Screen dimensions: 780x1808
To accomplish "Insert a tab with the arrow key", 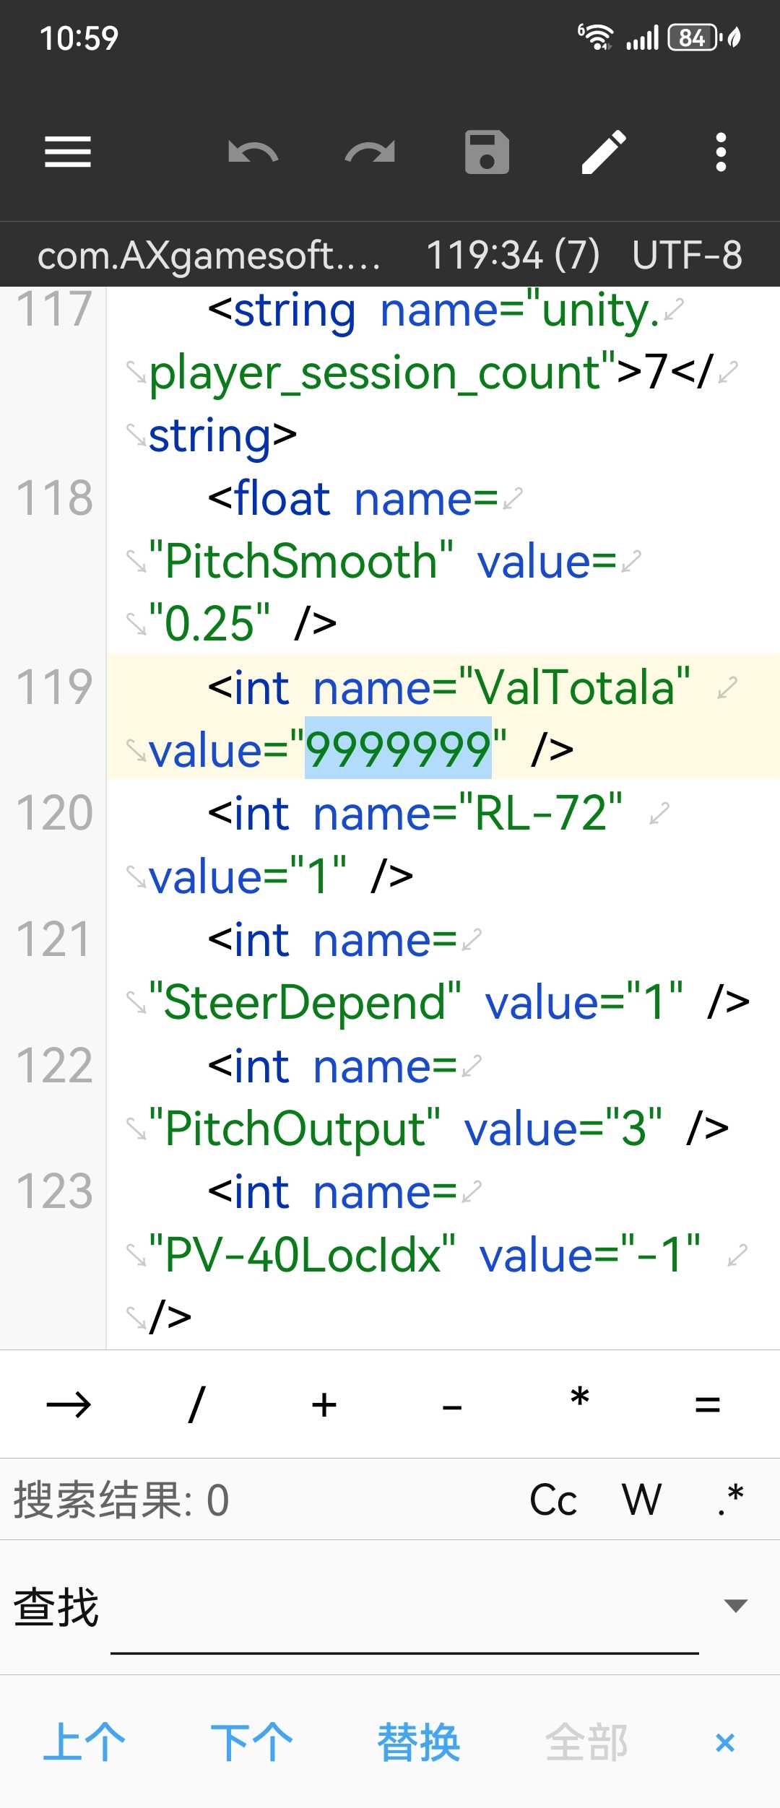I will tap(69, 1404).
